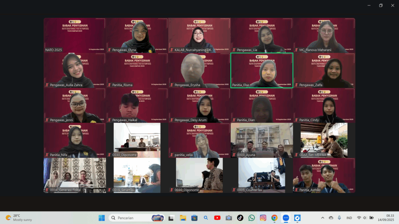Open the IND input language switcher
399x224 pixels.
[349, 218]
